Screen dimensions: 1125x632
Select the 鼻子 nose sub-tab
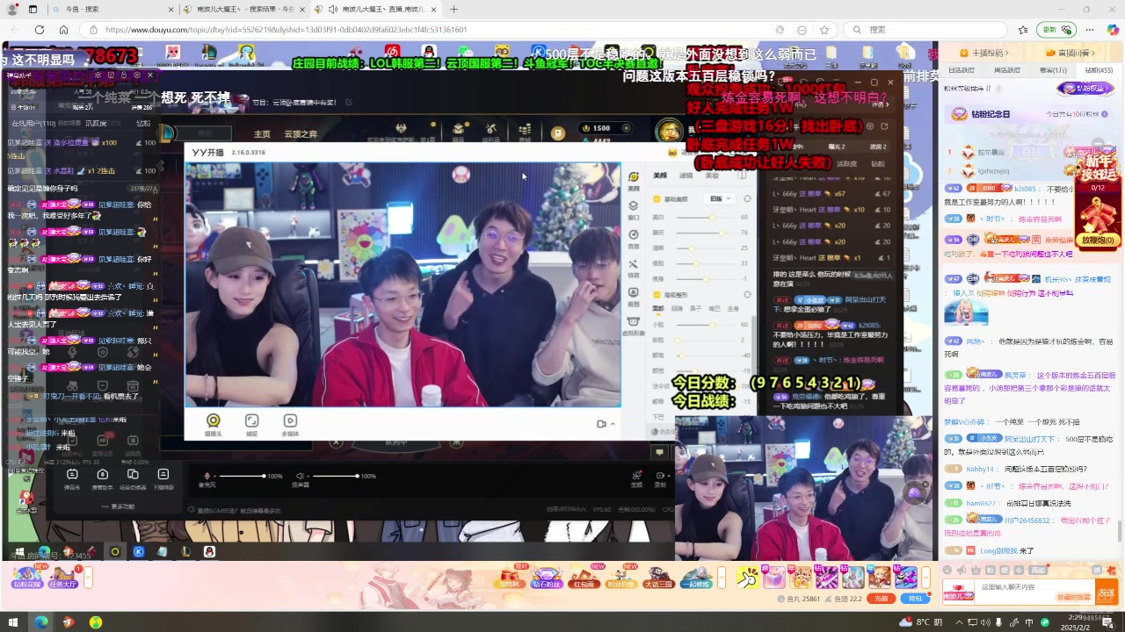[x=695, y=309]
